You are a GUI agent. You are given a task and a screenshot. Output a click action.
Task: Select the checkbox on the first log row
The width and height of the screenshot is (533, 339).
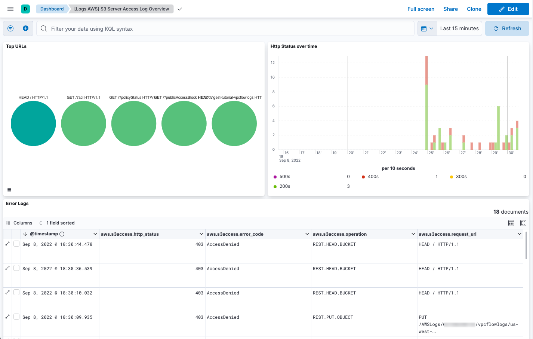tap(16, 243)
